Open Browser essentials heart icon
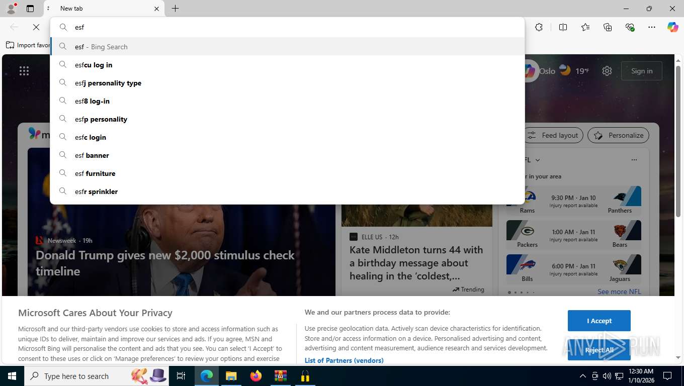The image size is (684, 386). pyautogui.click(x=630, y=27)
